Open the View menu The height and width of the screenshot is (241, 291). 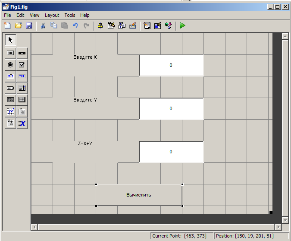click(x=34, y=15)
